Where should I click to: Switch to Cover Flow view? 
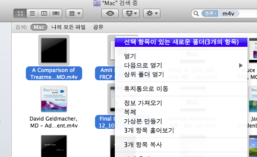[56, 13]
